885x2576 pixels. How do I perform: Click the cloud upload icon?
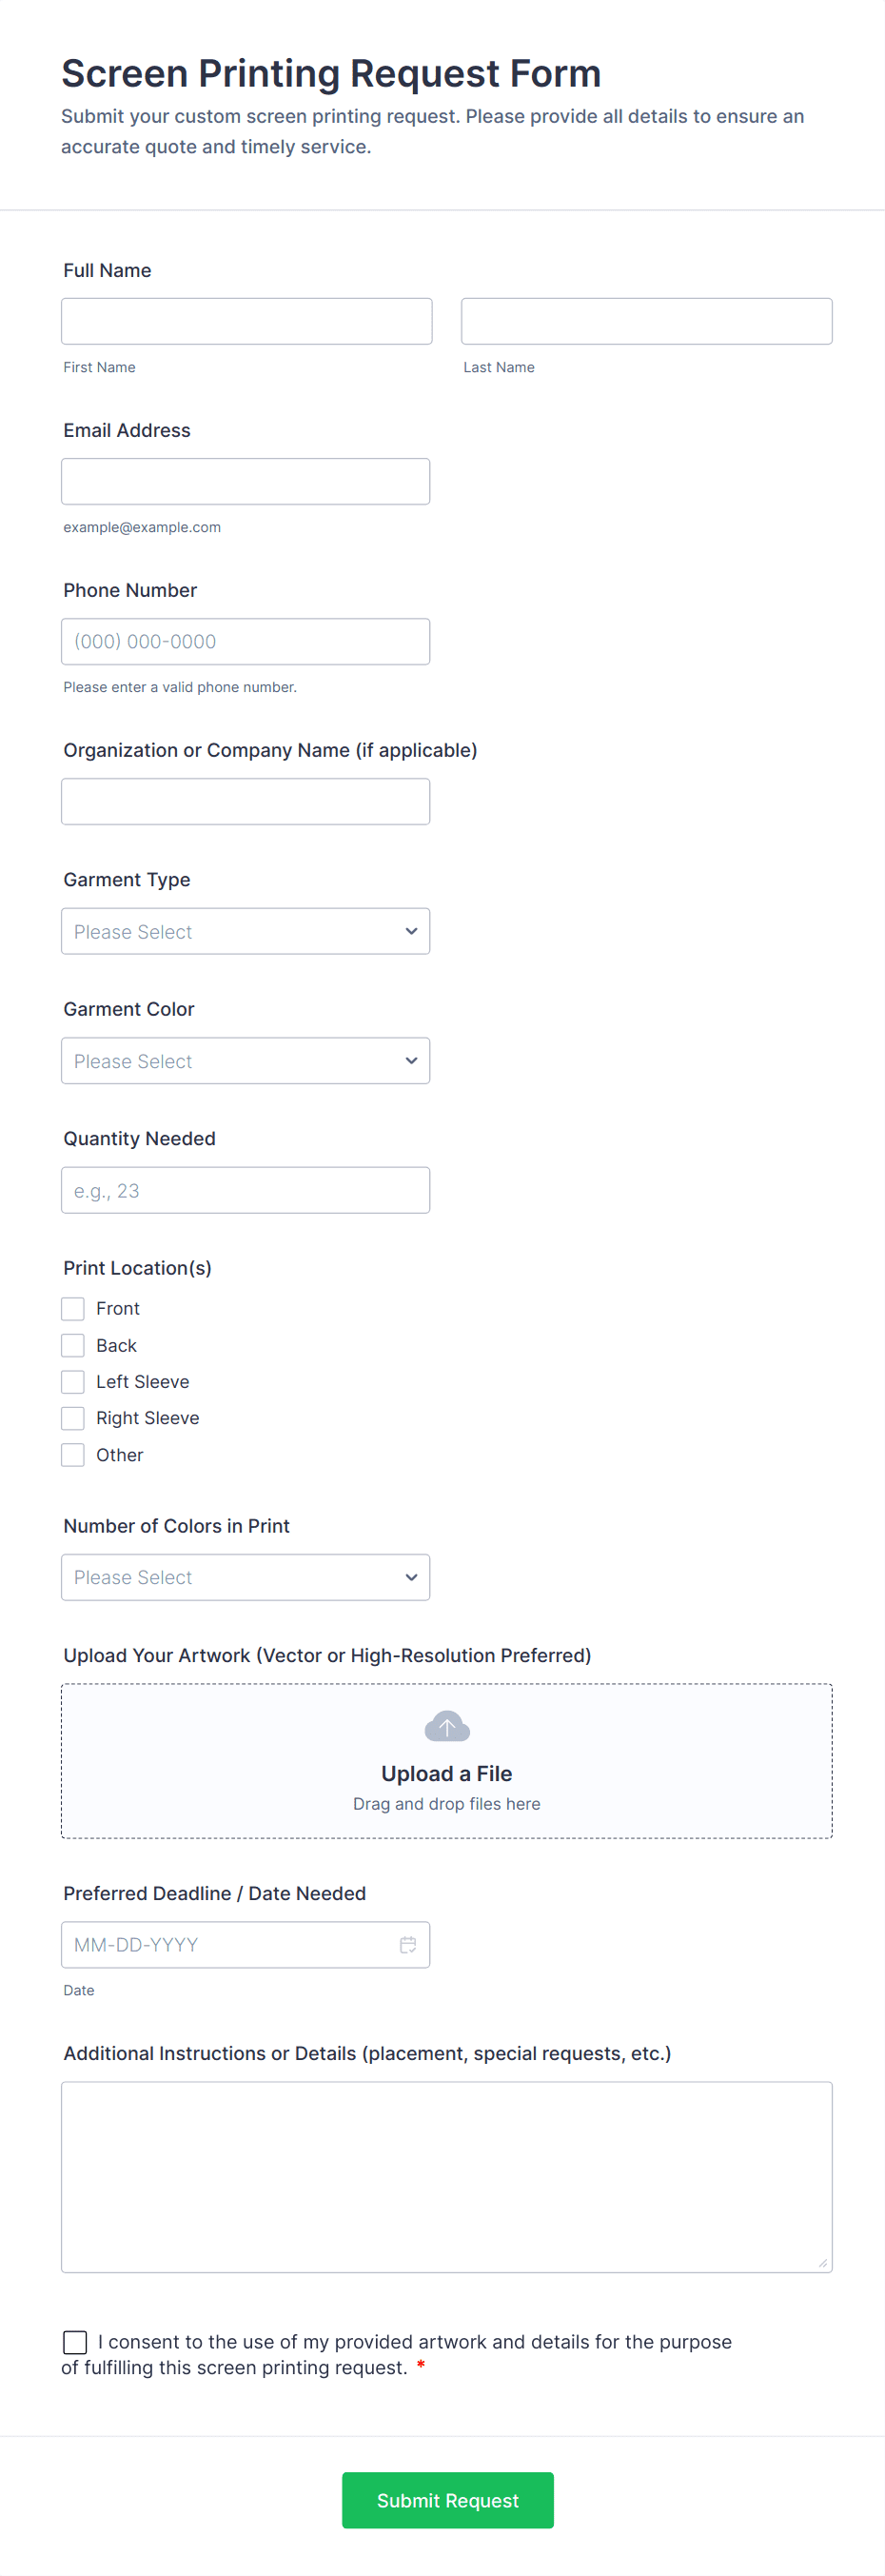click(x=447, y=1725)
